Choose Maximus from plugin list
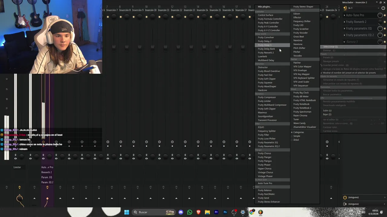The image size is (387, 217). (272, 112)
